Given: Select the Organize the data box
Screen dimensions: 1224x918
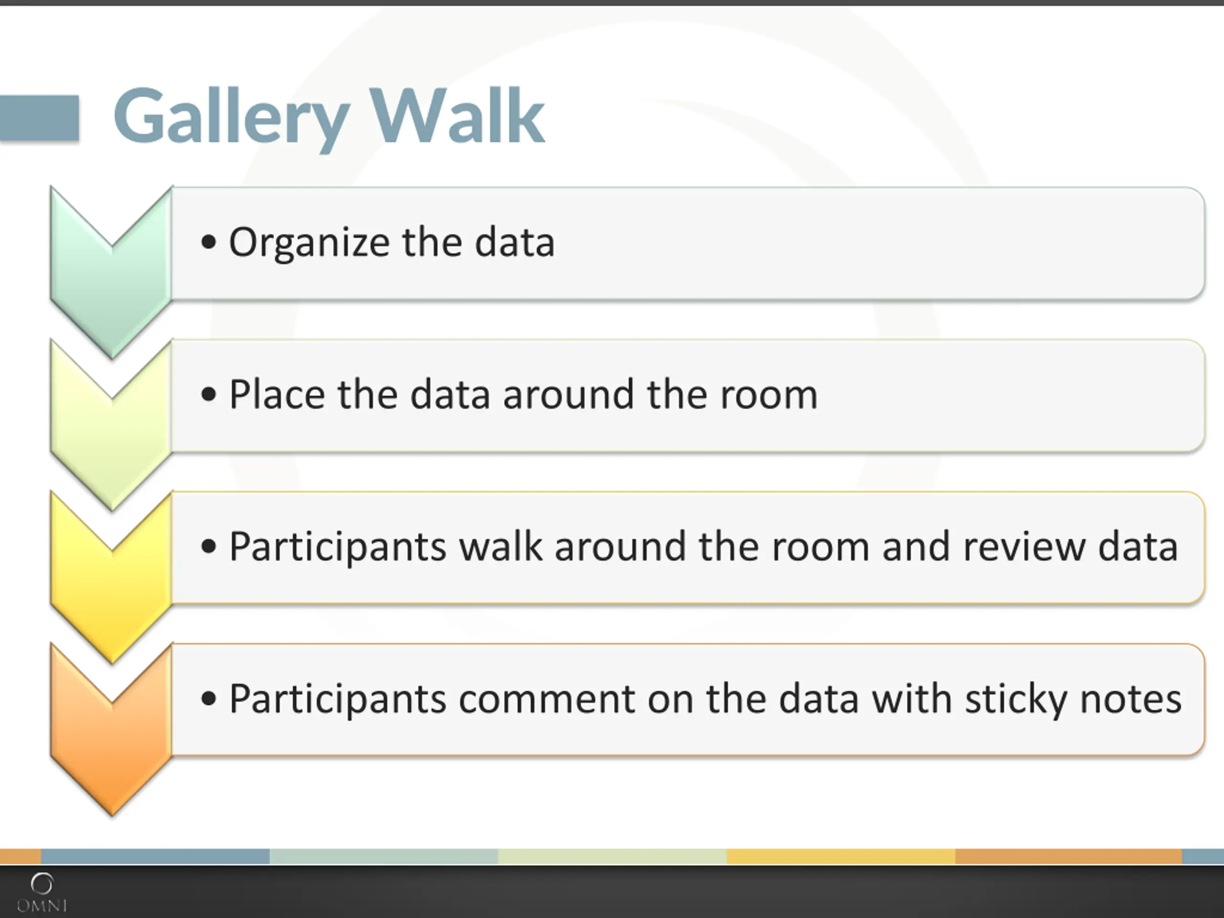Looking at the screenshot, I should (688, 243).
